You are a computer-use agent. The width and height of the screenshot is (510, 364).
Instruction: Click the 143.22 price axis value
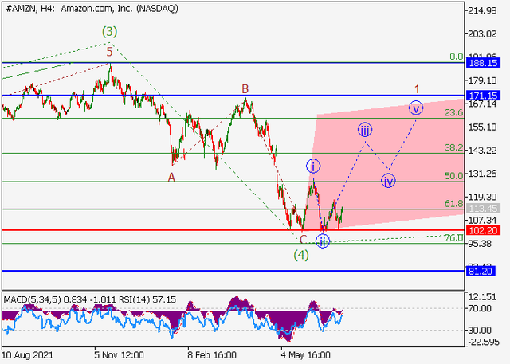[482, 151]
